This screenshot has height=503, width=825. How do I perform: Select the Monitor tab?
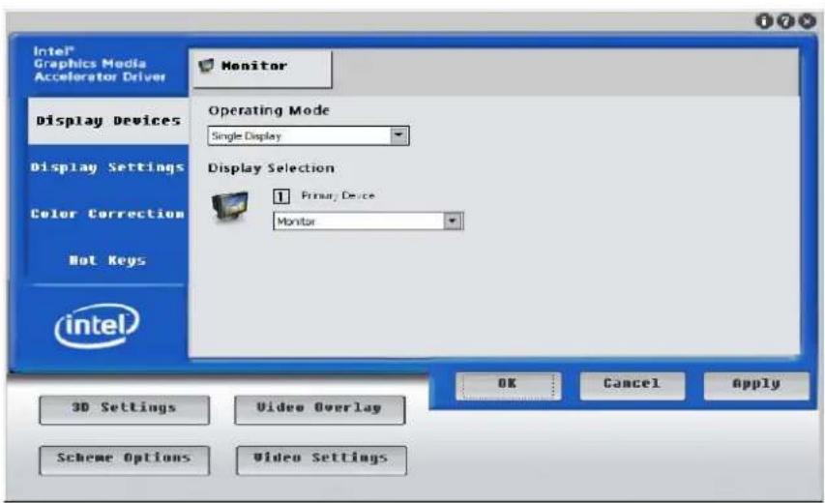tap(261, 69)
